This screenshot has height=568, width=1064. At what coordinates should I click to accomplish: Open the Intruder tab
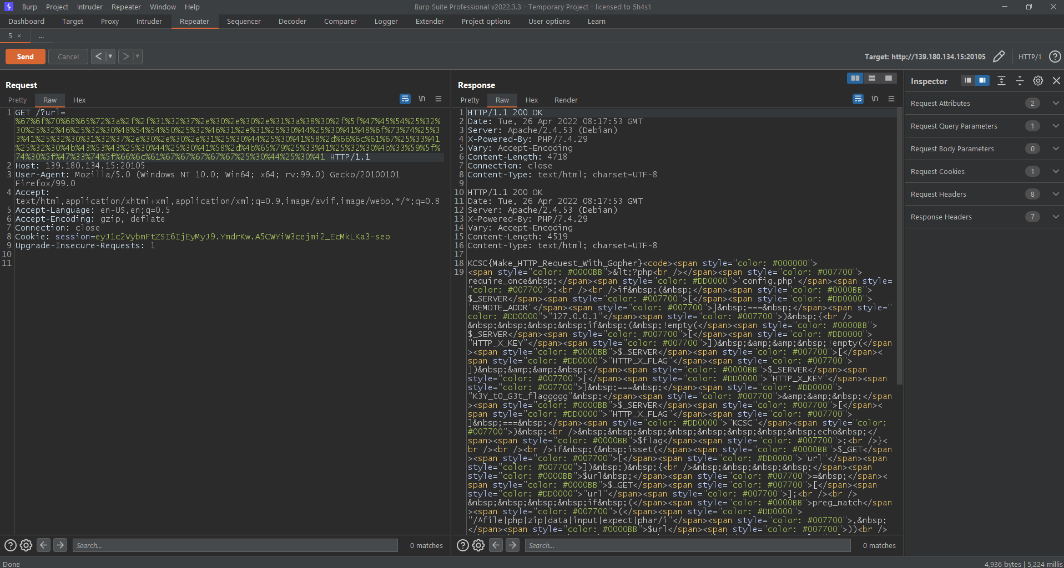click(149, 22)
